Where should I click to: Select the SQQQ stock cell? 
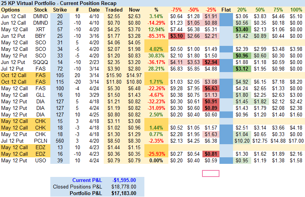pos(41,62)
